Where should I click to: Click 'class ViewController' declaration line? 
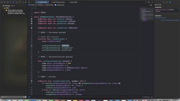coord(54,17)
